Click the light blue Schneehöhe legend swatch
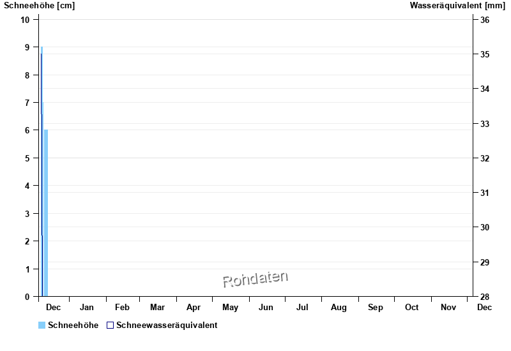 point(42,325)
